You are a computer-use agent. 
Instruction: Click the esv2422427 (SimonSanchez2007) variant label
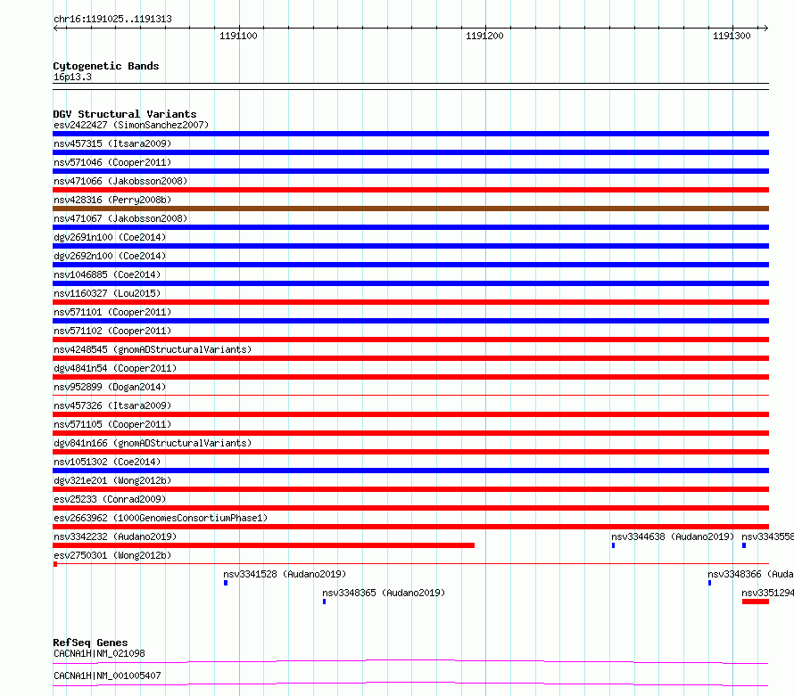(x=131, y=125)
